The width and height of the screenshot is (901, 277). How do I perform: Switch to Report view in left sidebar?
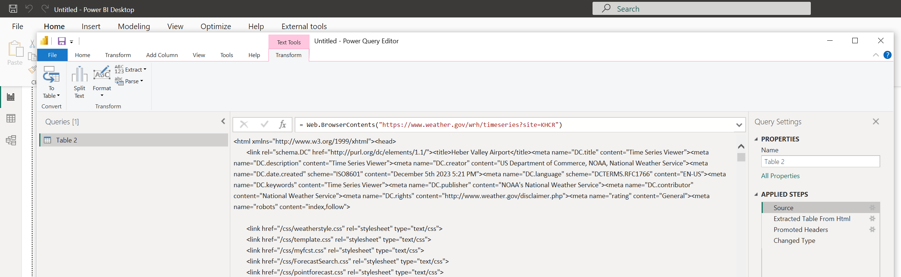[11, 97]
